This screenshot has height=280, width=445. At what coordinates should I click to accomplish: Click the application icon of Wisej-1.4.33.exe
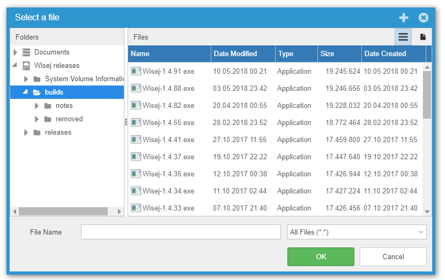point(136,208)
